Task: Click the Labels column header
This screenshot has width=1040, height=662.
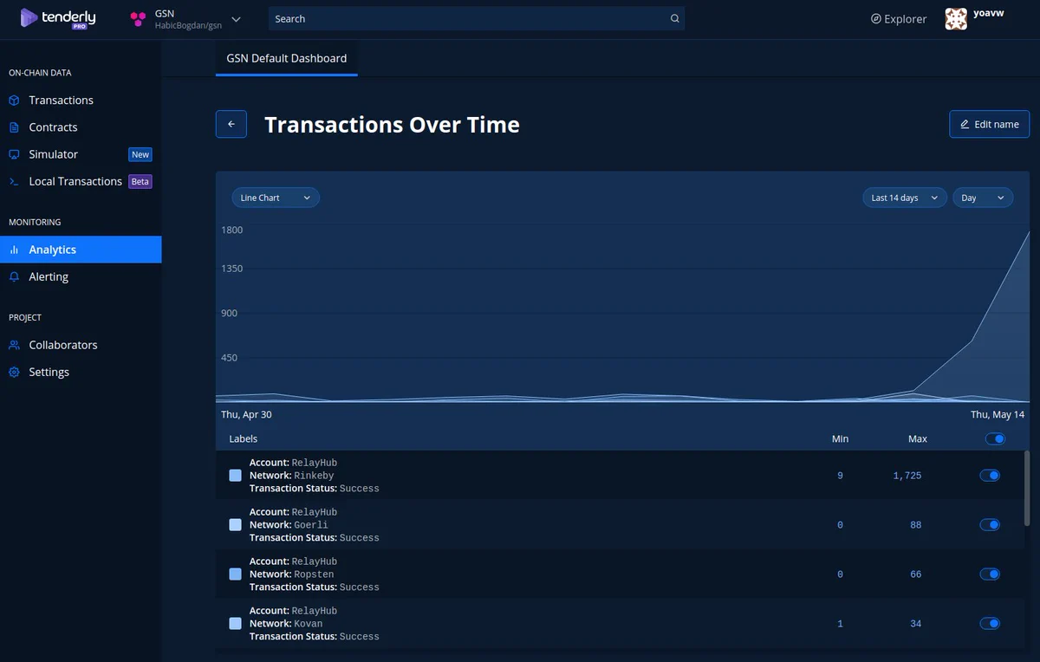Action: coord(244,438)
